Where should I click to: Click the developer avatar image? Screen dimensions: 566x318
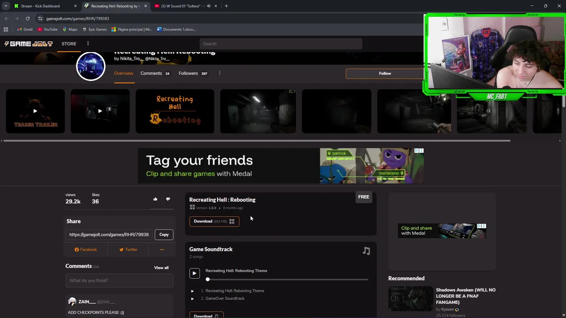91,66
